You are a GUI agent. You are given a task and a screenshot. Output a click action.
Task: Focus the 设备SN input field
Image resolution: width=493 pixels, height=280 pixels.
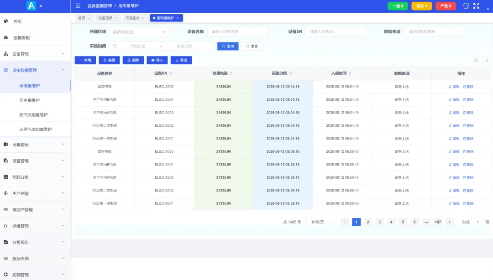pos(336,32)
